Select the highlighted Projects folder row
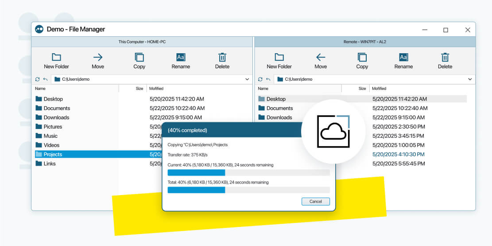Viewport: 492px width, 246px height. (x=98, y=154)
